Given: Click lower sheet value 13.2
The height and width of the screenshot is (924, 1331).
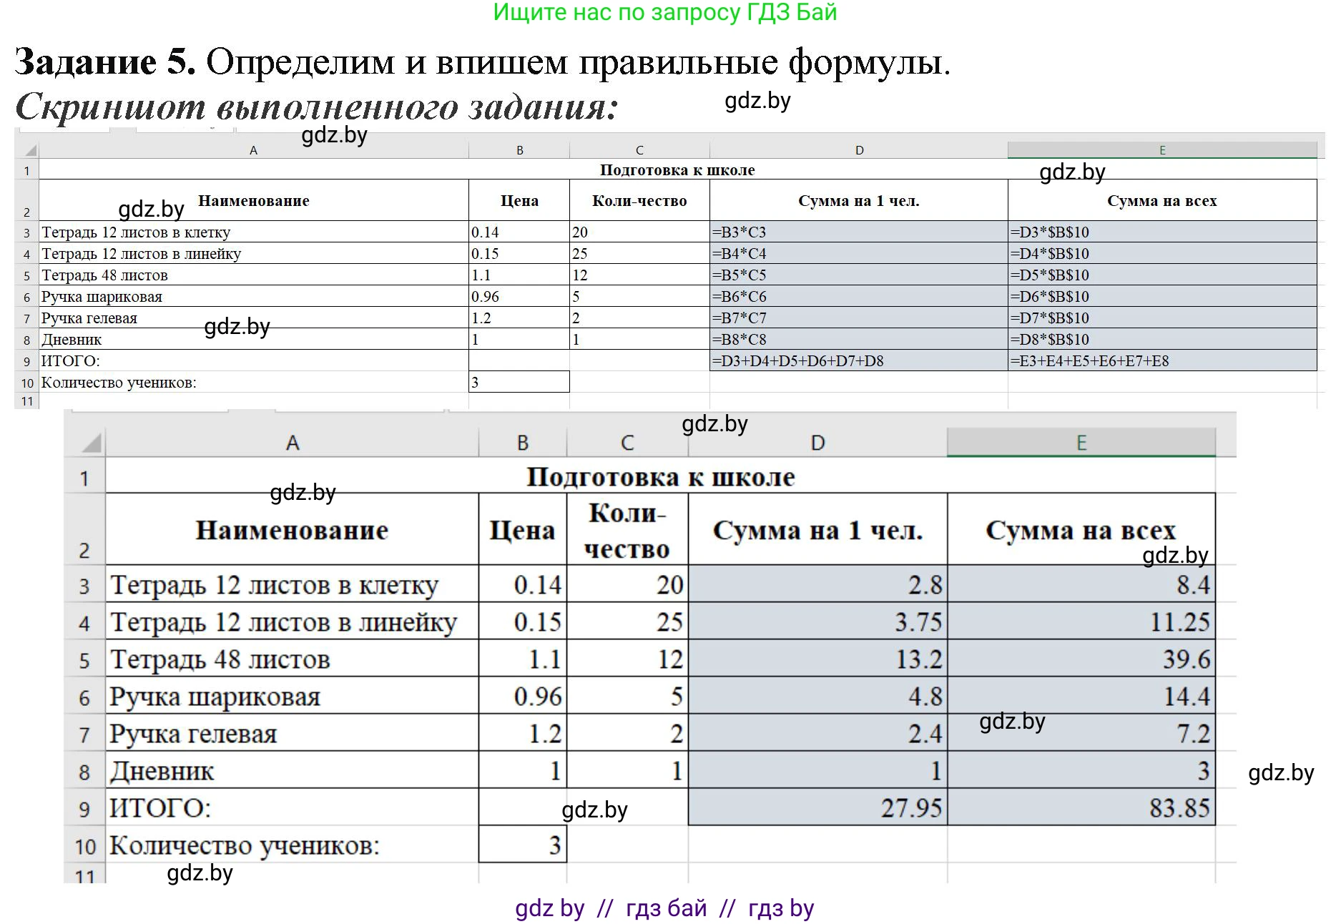Looking at the screenshot, I should 817,659.
